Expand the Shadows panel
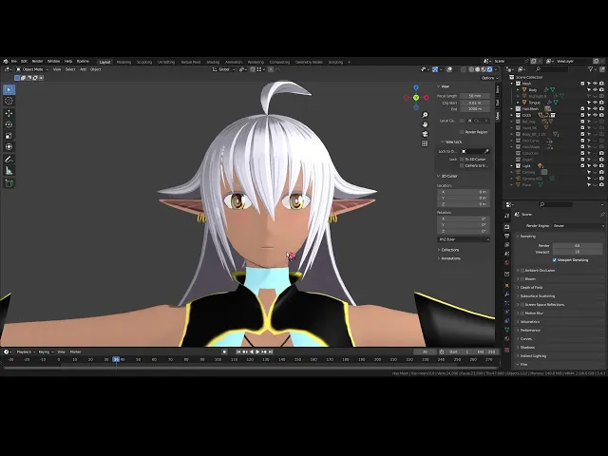The image size is (608, 456). click(527, 348)
